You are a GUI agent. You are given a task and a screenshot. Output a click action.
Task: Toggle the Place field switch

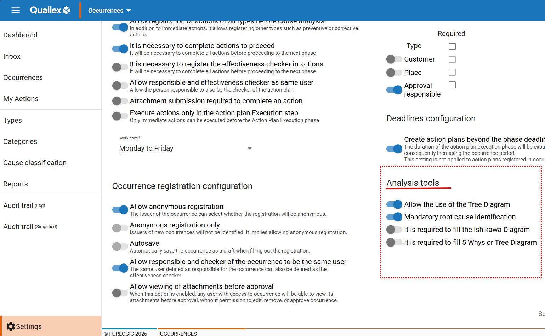[x=394, y=73]
